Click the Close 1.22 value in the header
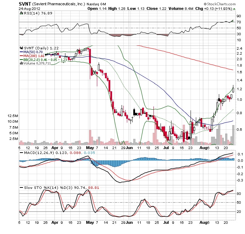 (x=156, y=8)
